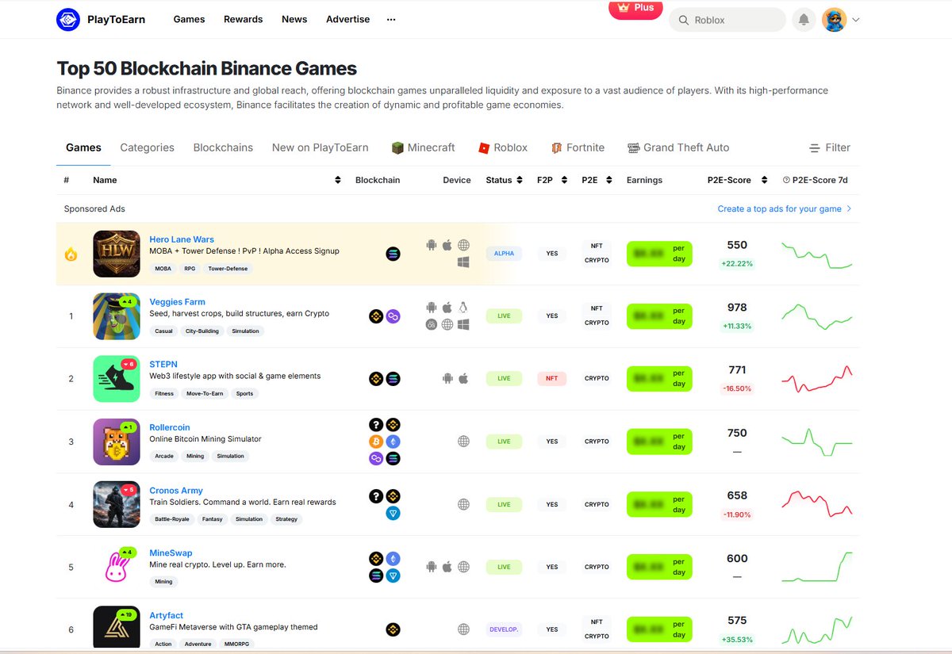Click the Veggies Farm thumbnail

click(x=117, y=316)
